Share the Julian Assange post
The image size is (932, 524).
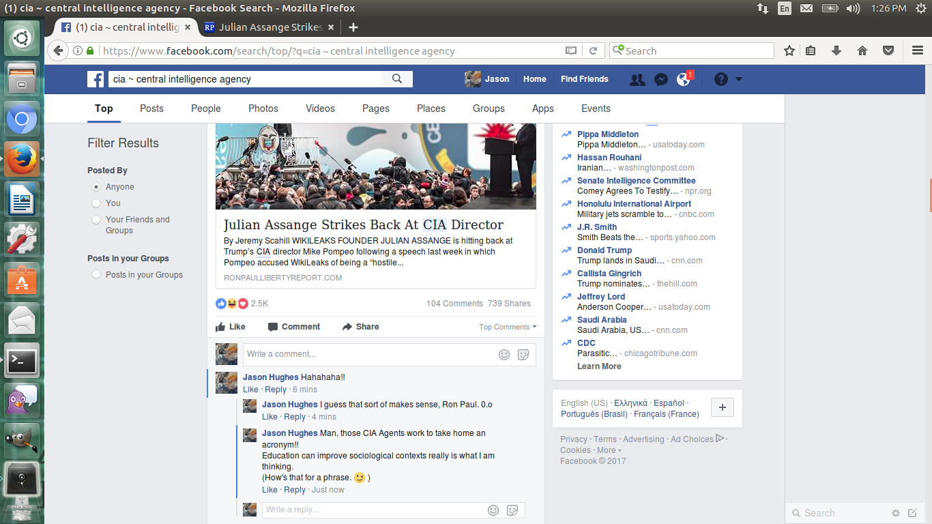pos(361,327)
